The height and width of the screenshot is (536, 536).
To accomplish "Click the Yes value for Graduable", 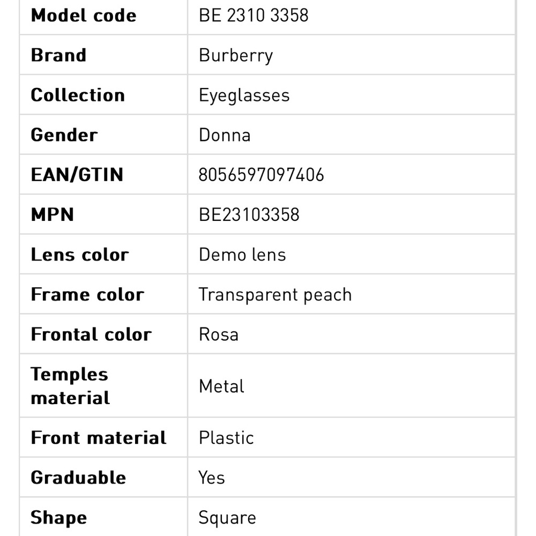I will pos(212,478).
